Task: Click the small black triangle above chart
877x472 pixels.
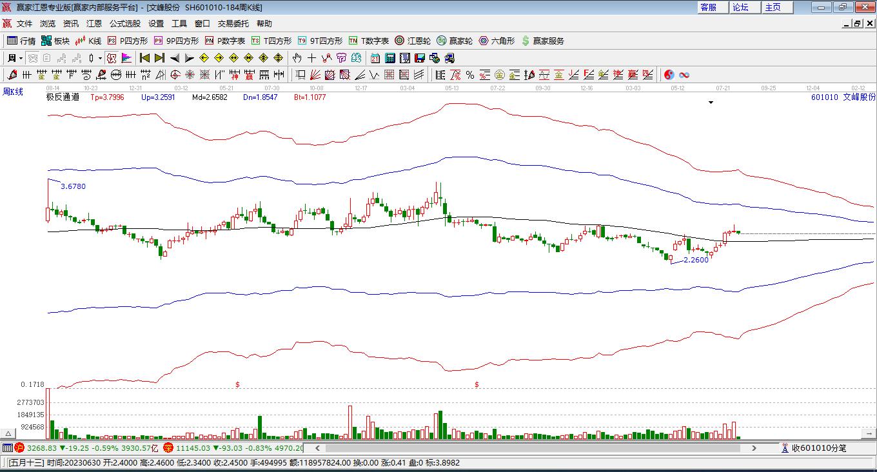Action: pyautogui.click(x=711, y=103)
